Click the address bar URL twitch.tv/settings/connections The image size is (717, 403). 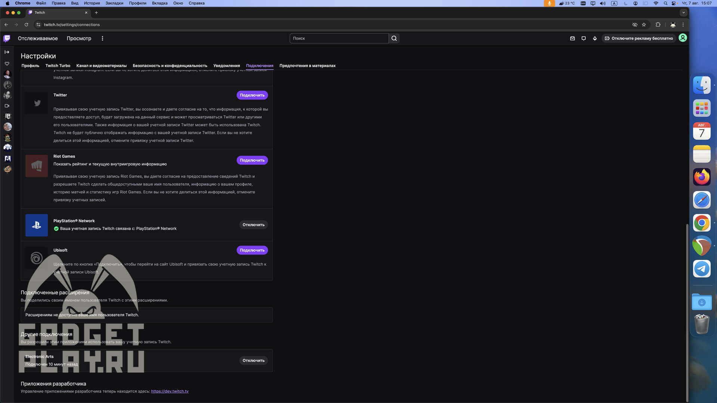tap(72, 25)
